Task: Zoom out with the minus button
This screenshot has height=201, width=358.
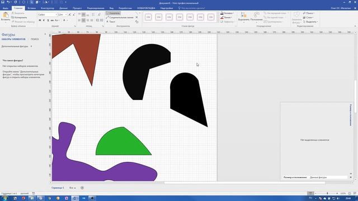Action: (x=315, y=193)
